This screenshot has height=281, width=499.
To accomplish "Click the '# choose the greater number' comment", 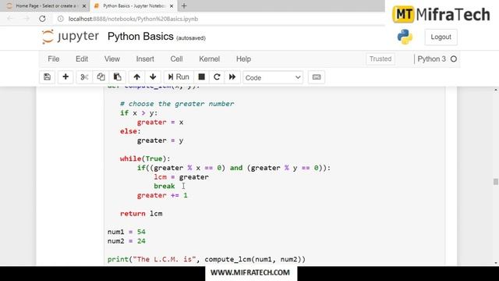I will tap(177, 104).
